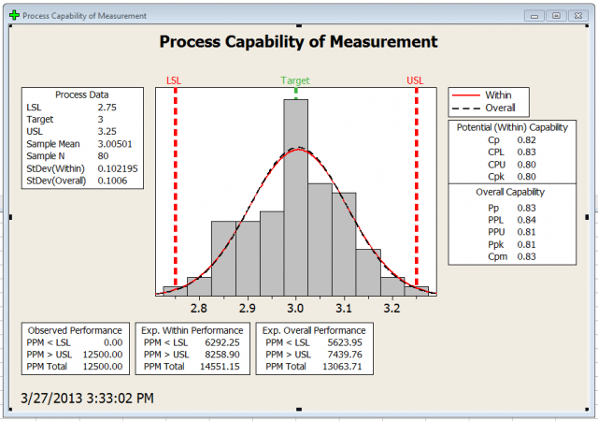The image size is (598, 421).
Task: Click the window title bar text
Action: [x=84, y=16]
